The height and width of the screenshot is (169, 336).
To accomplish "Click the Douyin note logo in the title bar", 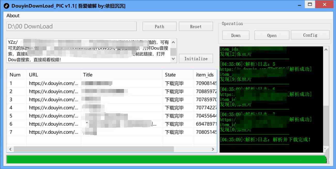I will pos(6,6).
